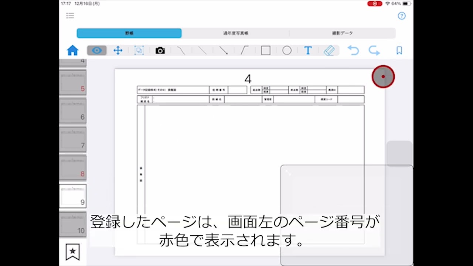Open page 8 thumbnail
The height and width of the screenshot is (266, 473).
[x=73, y=168]
